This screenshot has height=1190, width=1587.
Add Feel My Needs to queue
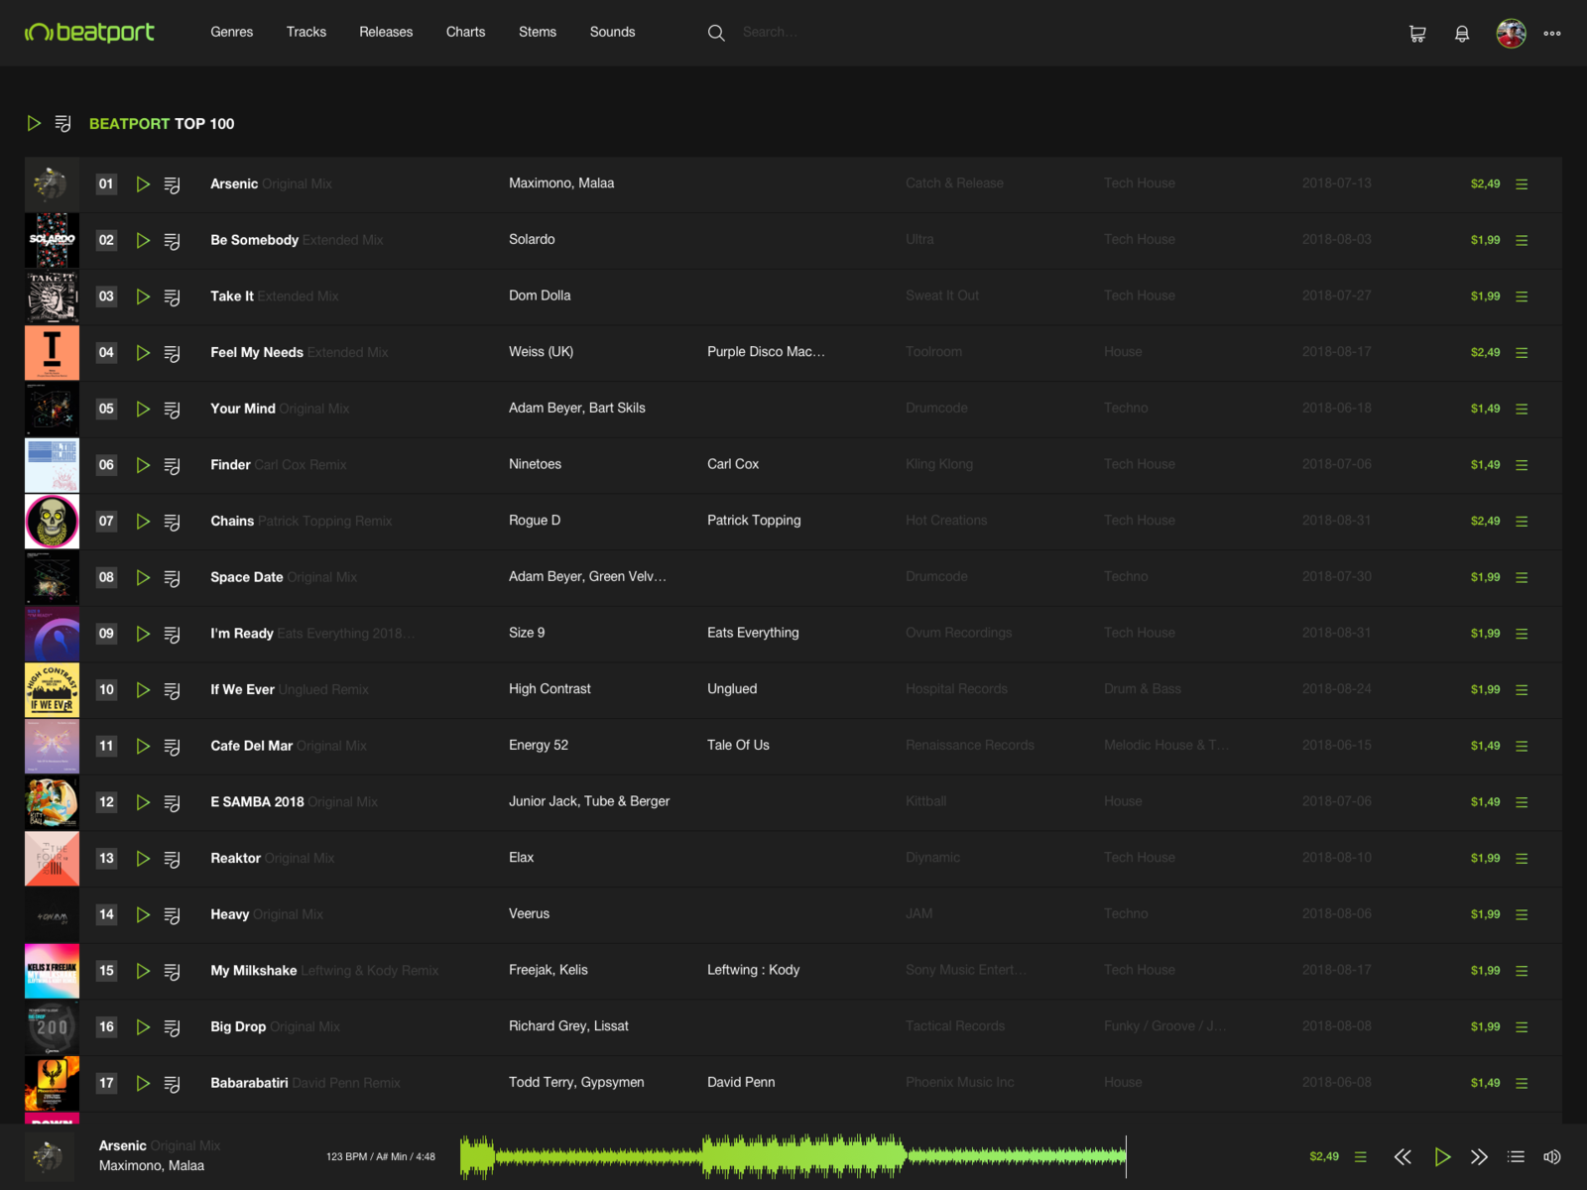(172, 353)
